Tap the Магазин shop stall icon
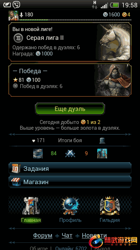The height and width of the screenshot is (250, 140). click(x=16, y=182)
